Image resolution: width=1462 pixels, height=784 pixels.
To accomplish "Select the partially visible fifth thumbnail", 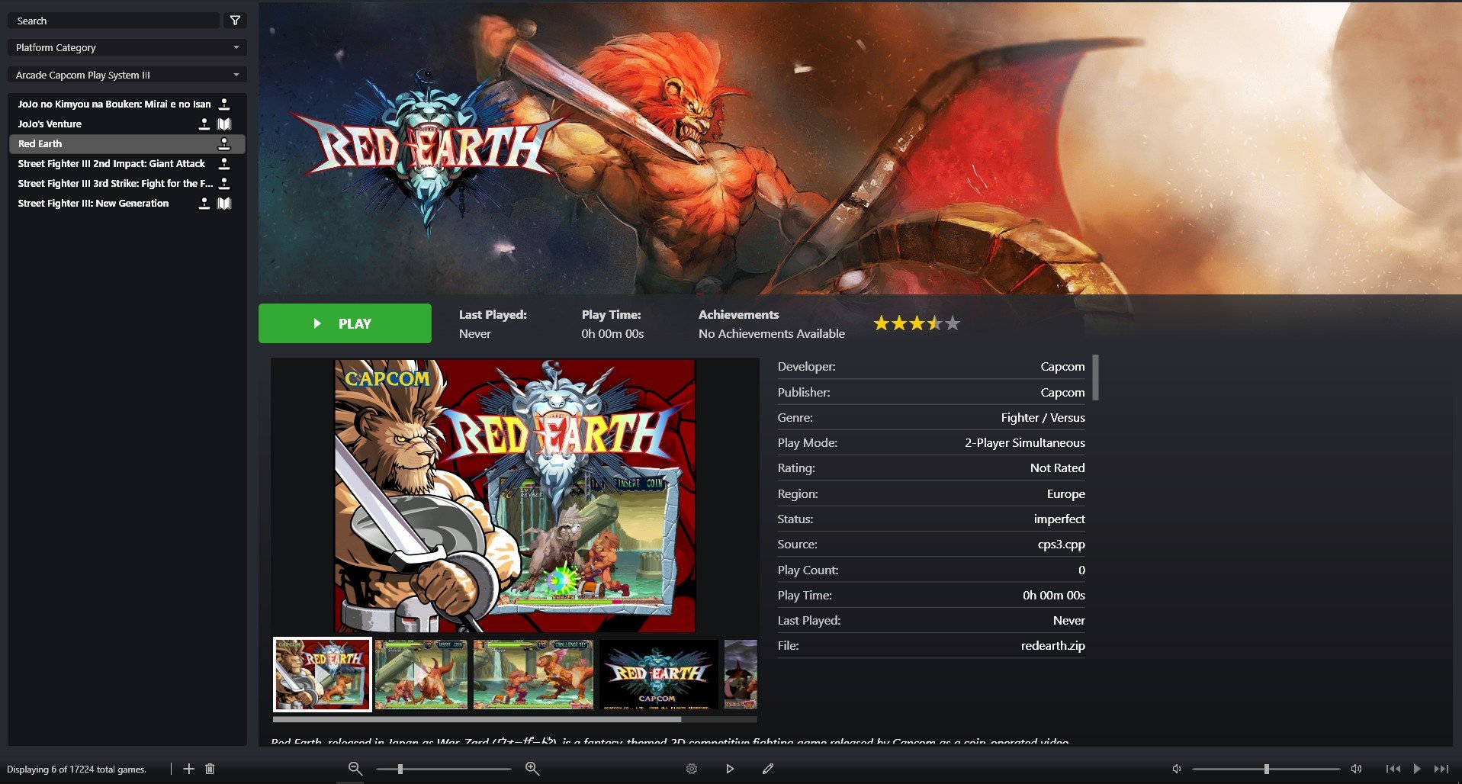I will pos(741,675).
